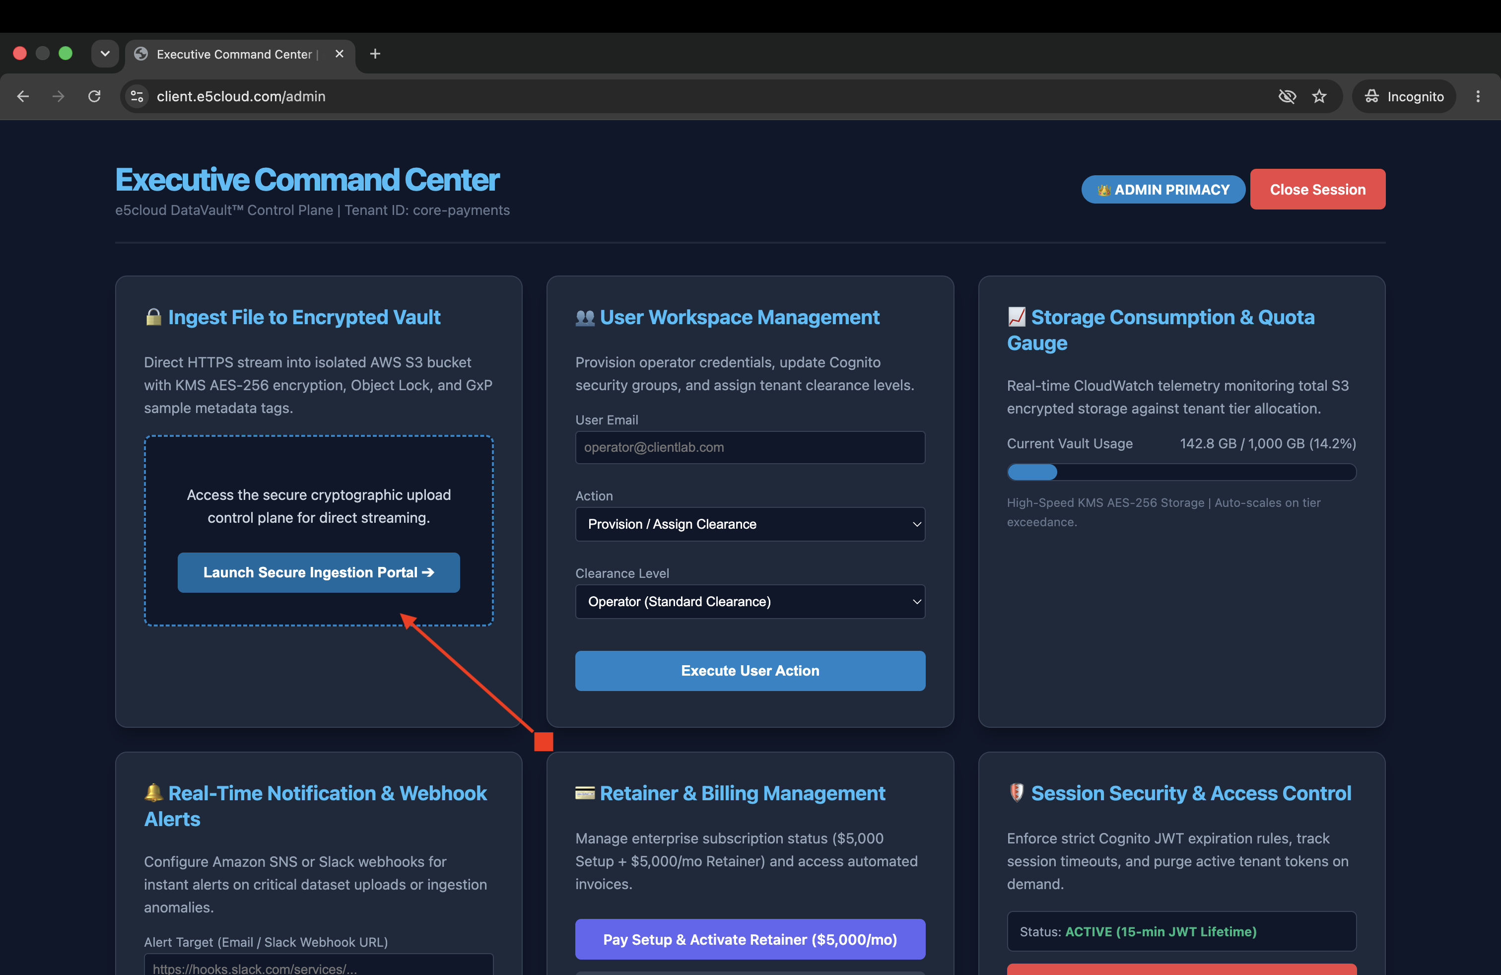Click 'Retainer & Billing Management' heading
Image resolution: width=1501 pixels, height=975 pixels.
click(x=742, y=793)
